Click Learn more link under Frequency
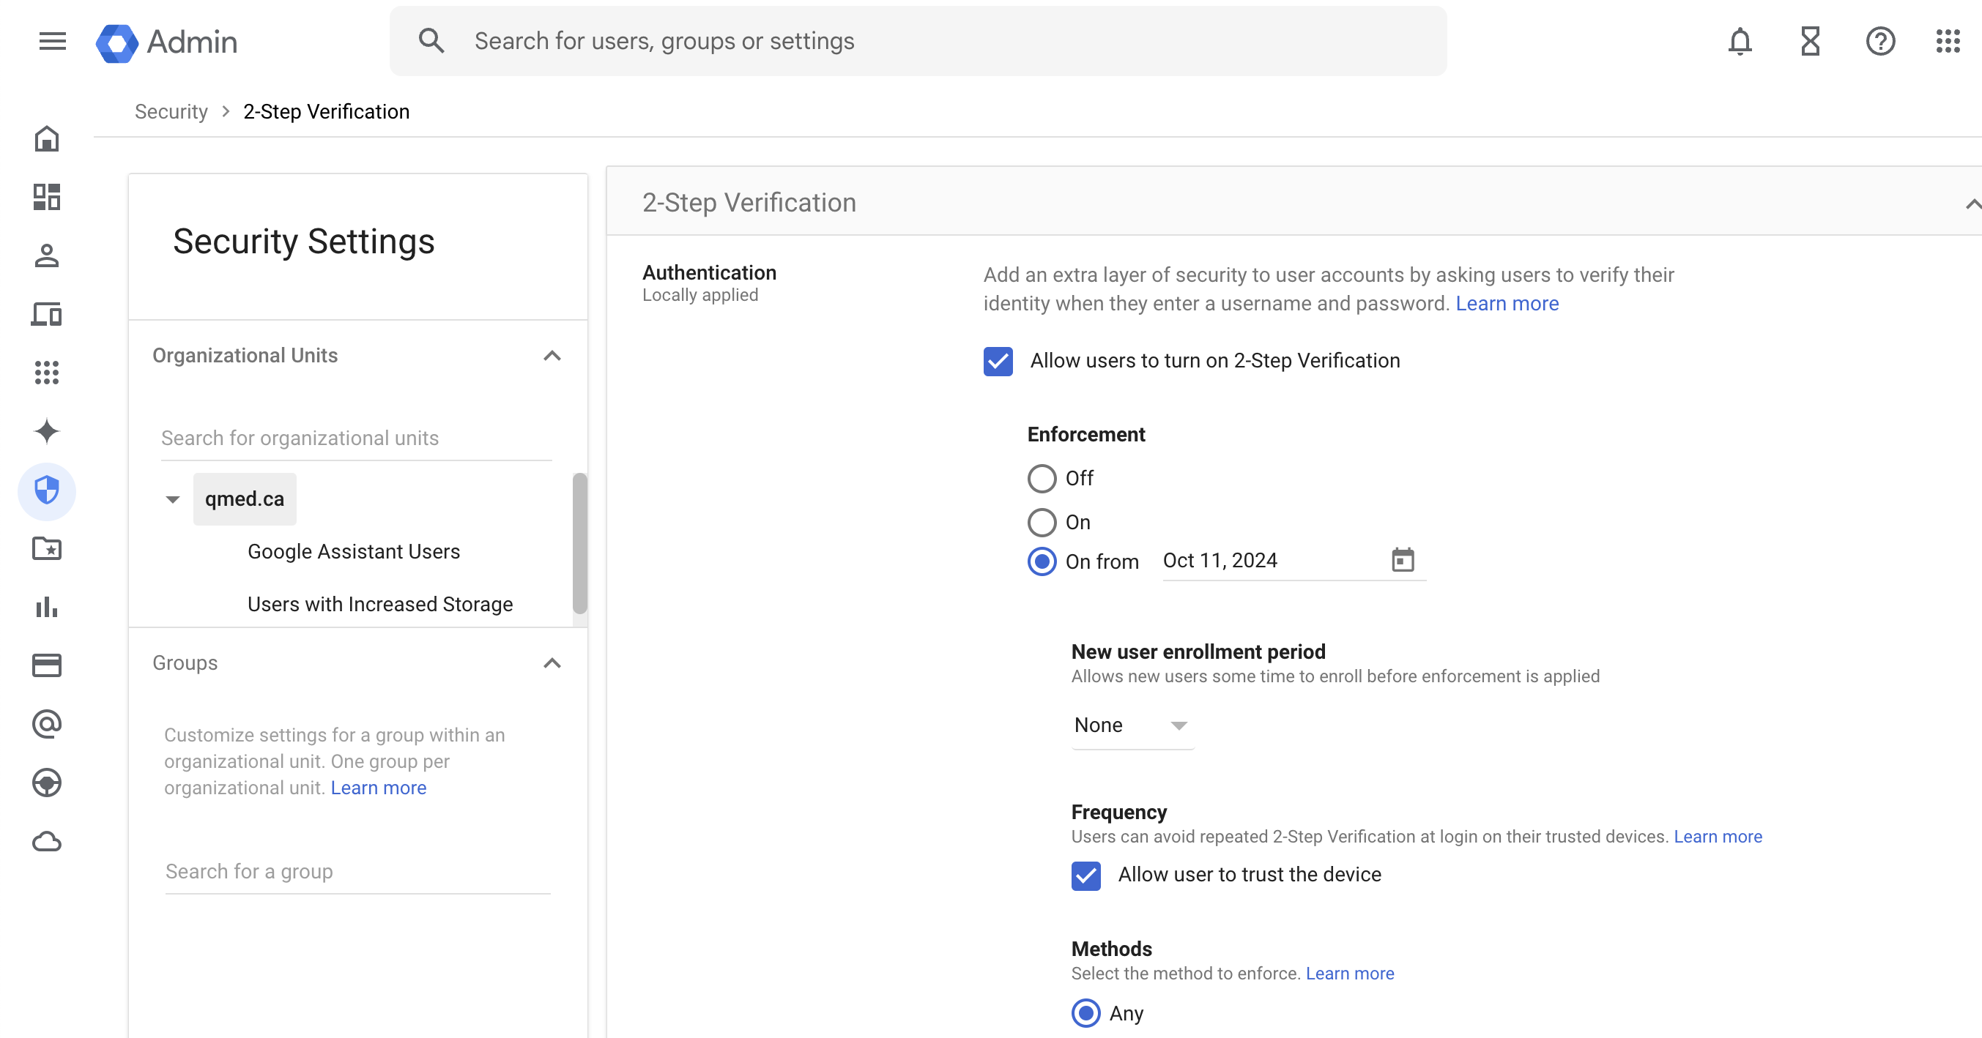 point(1718,837)
